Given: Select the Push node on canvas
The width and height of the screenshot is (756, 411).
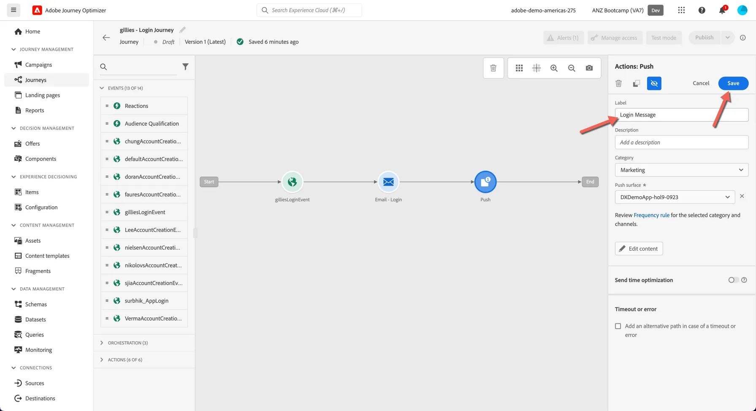Looking at the screenshot, I should pyautogui.click(x=486, y=182).
